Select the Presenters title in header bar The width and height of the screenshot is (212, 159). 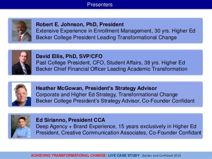tap(100, 4)
